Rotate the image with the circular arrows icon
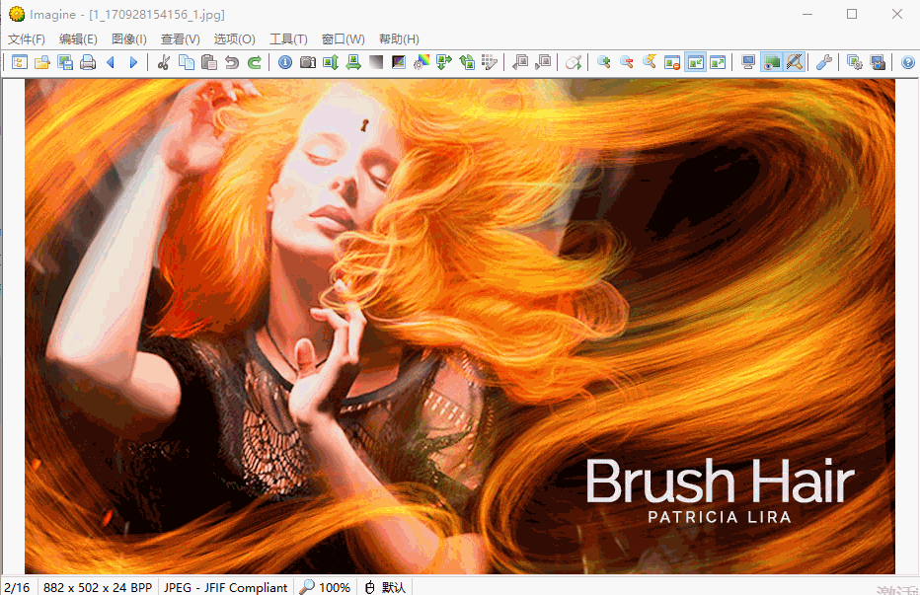 (467, 62)
